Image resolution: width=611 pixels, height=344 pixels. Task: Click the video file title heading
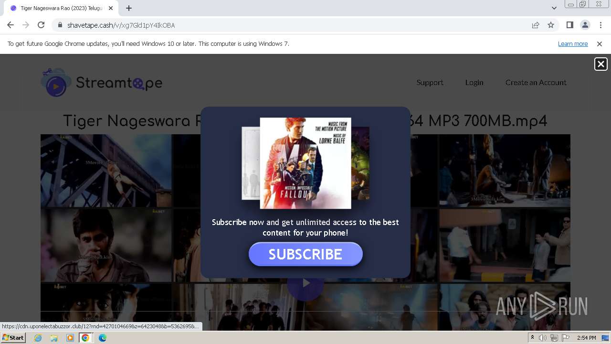(x=305, y=121)
